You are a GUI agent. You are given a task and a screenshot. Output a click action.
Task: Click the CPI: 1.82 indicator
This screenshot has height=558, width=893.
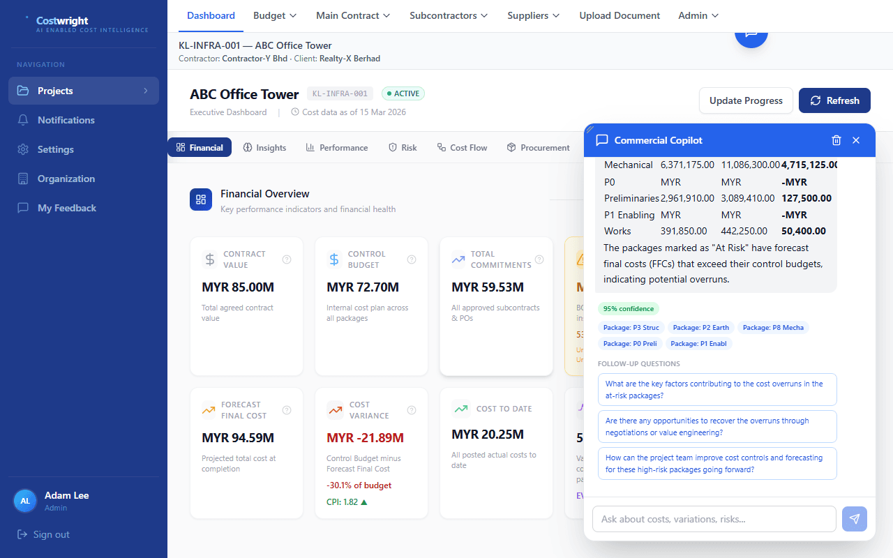tap(347, 502)
